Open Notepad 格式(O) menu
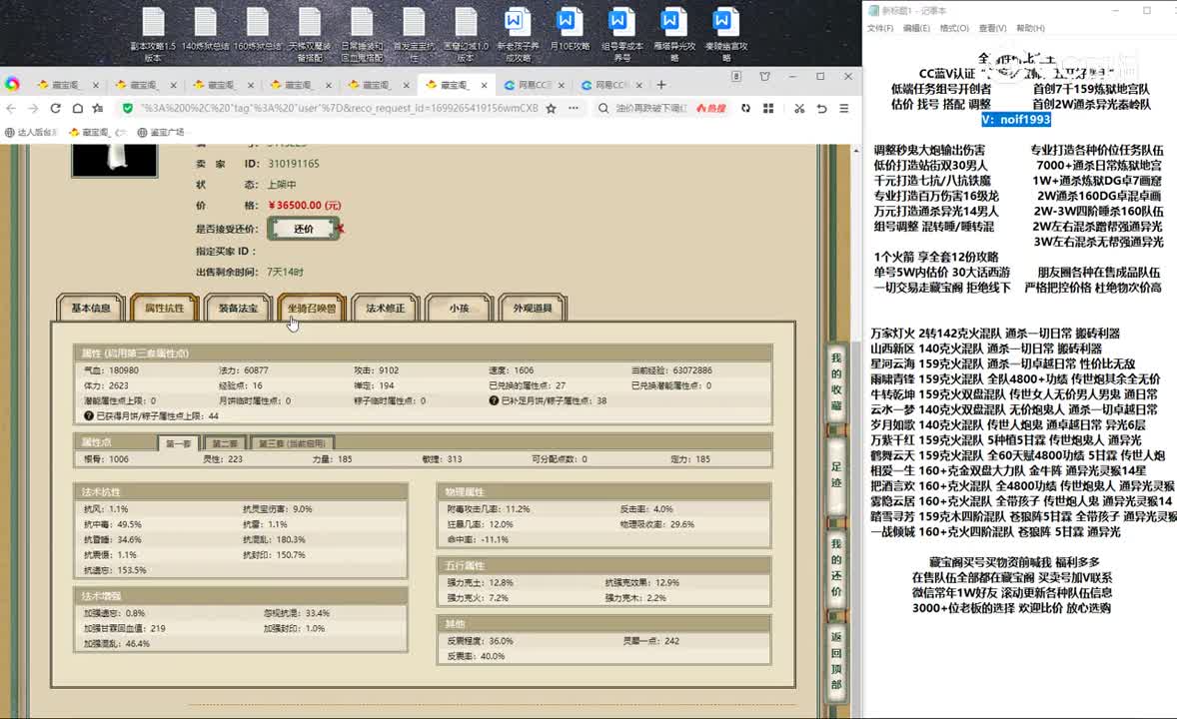 click(954, 29)
